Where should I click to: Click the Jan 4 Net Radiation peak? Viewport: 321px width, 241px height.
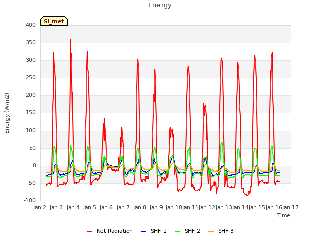[70, 39]
